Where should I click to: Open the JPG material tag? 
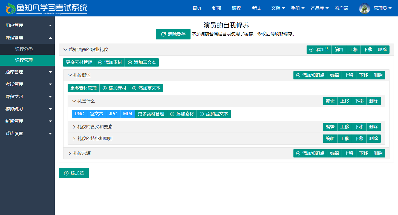coord(113,114)
